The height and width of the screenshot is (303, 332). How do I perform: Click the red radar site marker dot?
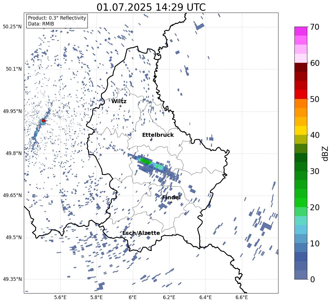coord(43,121)
